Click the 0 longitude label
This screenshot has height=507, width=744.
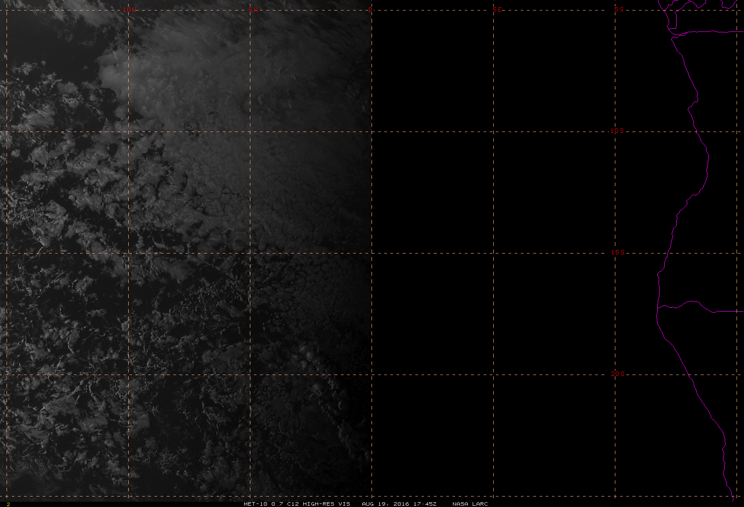pyautogui.click(x=371, y=10)
